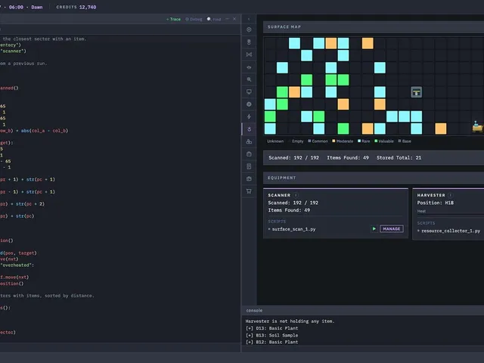Click console line 'B12: Basic Plant'

pos(272,342)
